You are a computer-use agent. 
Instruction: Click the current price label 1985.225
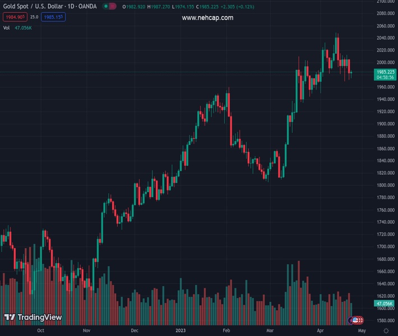click(385, 74)
